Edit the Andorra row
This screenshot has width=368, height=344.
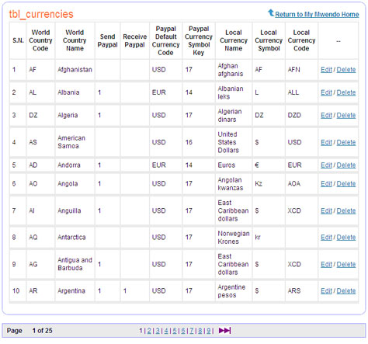(326, 165)
